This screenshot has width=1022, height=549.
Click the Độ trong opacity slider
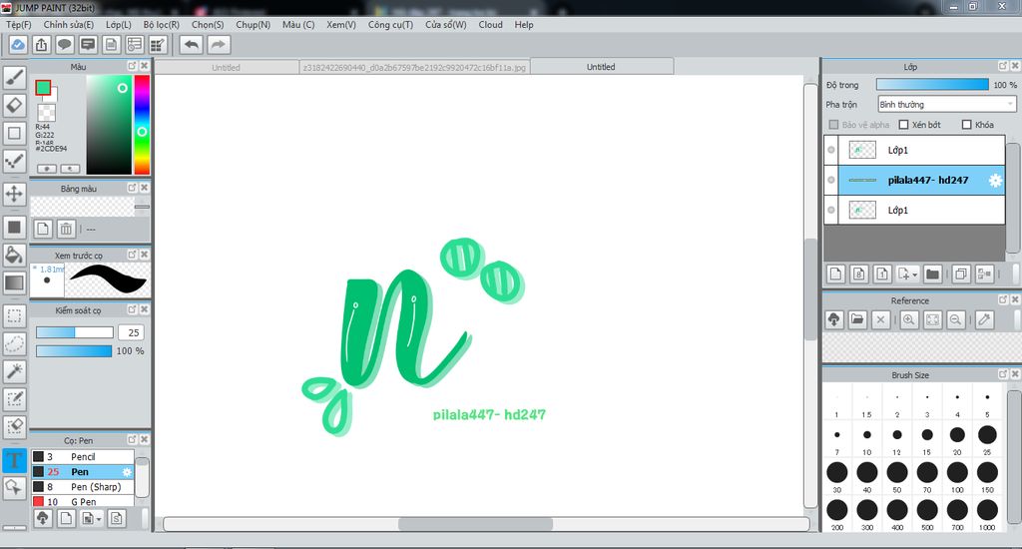932,85
